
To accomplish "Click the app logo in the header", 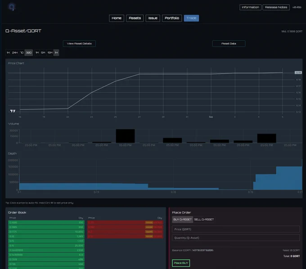I will (x=12, y=7).
